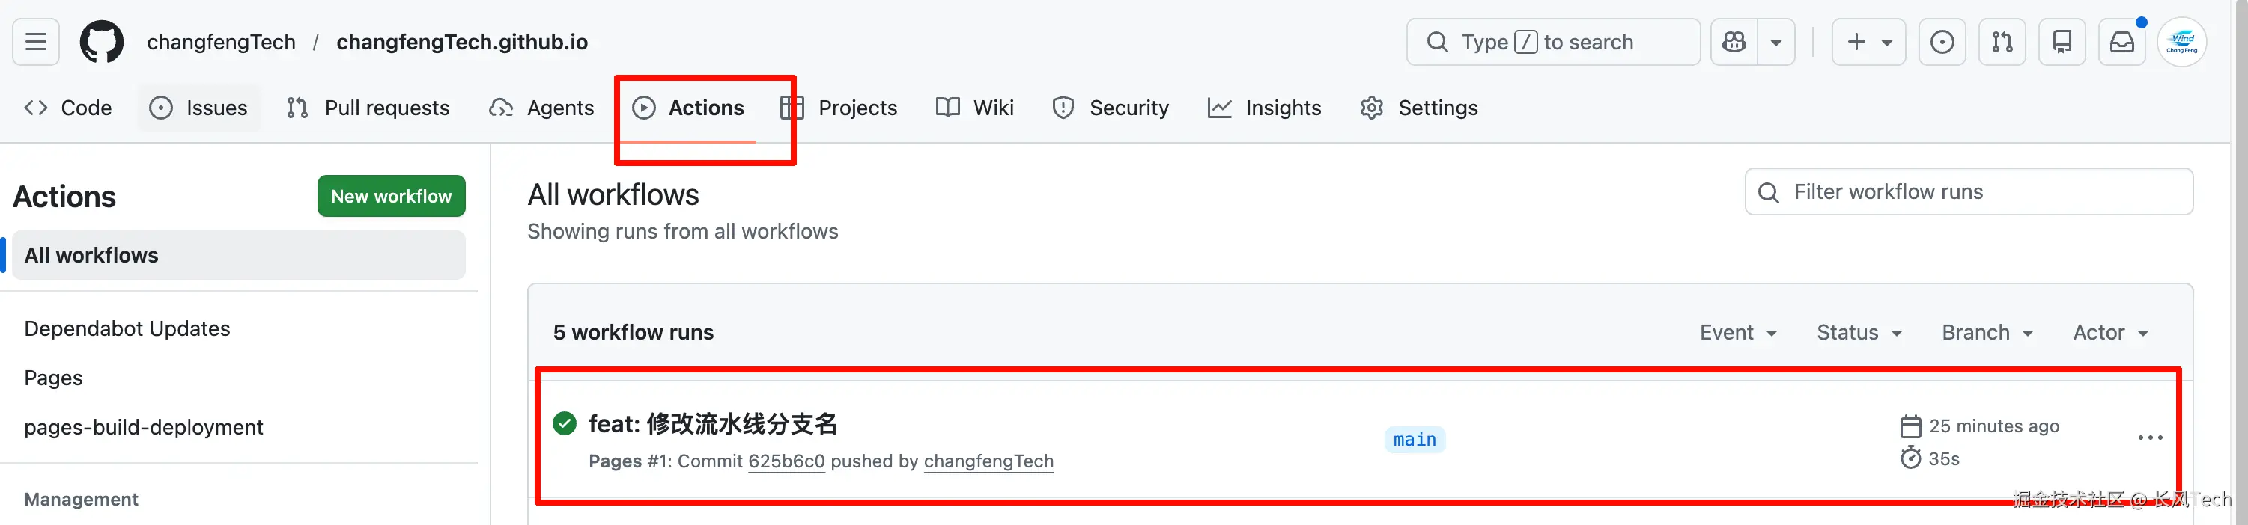
Task: Open the Branch filter dropdown
Action: coord(1987,332)
